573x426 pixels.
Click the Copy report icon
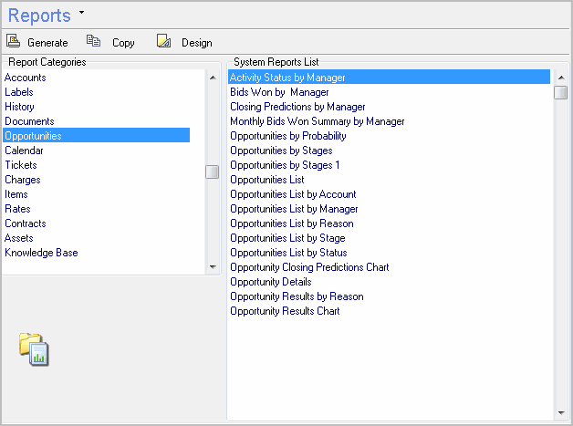pos(93,41)
